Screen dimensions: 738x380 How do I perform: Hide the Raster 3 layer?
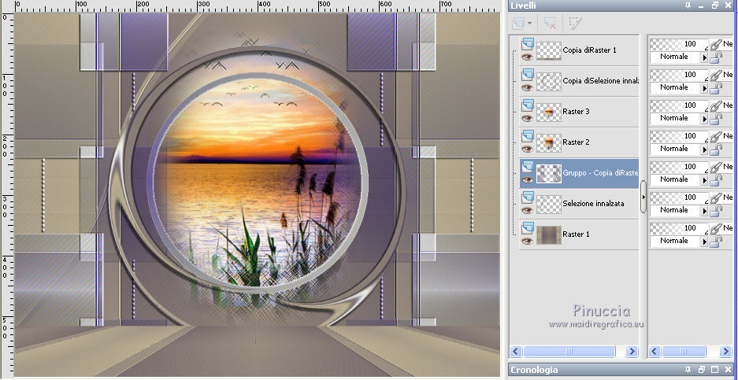[527, 118]
